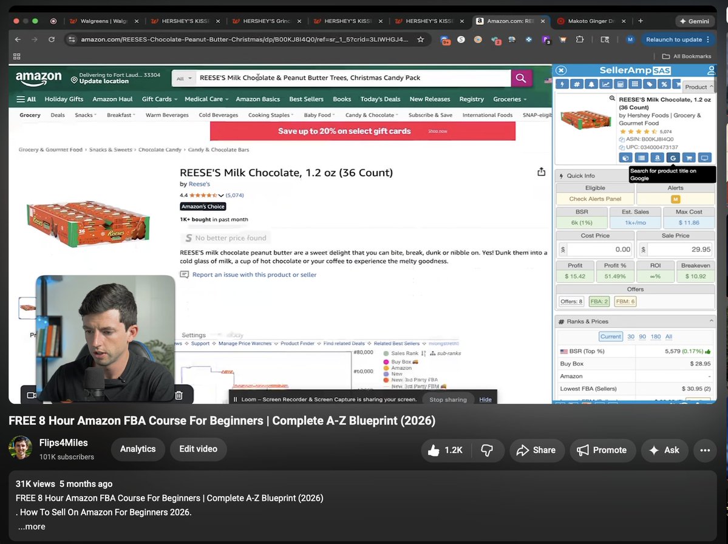Copy the UPC using copy icon
The height and width of the screenshot is (544, 728).
click(622, 147)
